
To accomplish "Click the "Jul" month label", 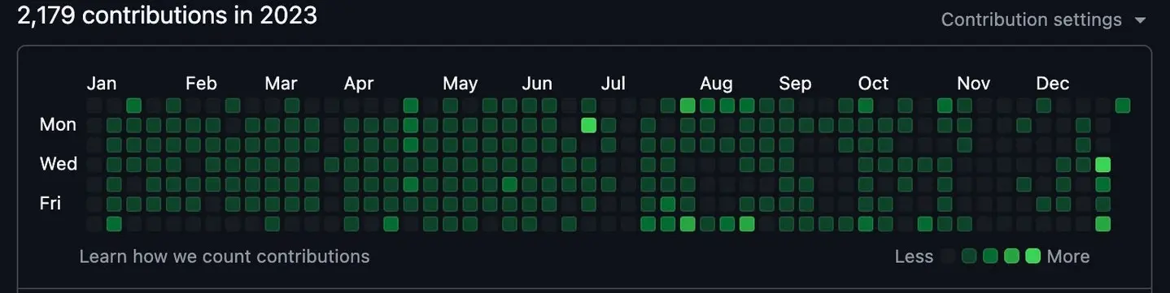I will [x=613, y=84].
